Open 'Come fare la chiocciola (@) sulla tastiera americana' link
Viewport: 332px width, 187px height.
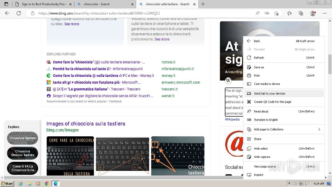[99, 62]
